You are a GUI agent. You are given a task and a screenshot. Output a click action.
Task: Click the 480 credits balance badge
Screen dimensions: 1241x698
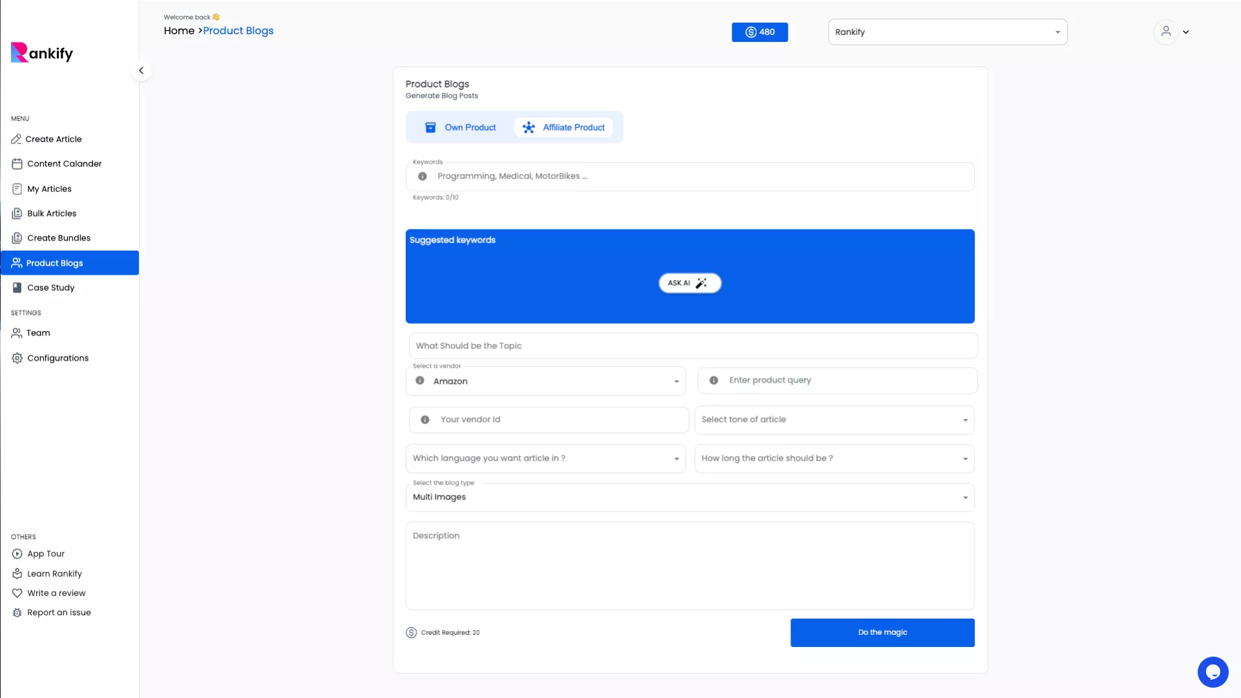759,32
